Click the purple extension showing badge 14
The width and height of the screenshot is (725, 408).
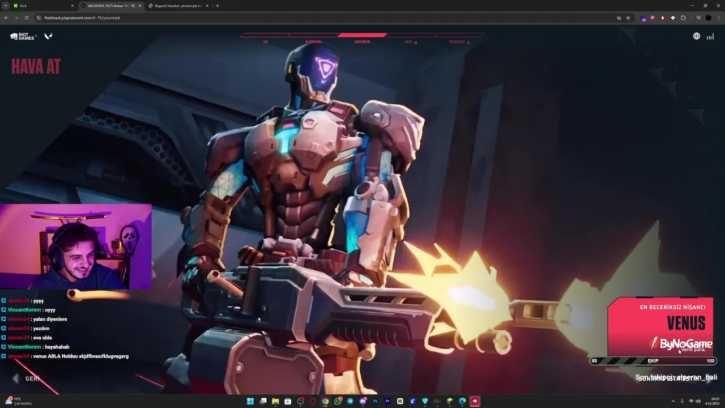pyautogui.click(x=643, y=18)
